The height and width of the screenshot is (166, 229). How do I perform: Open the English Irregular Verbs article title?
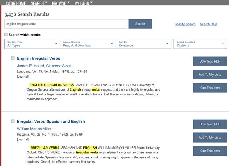[39, 58]
